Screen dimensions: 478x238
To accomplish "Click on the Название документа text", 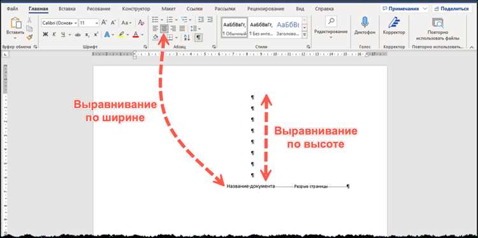I will pyautogui.click(x=250, y=186).
